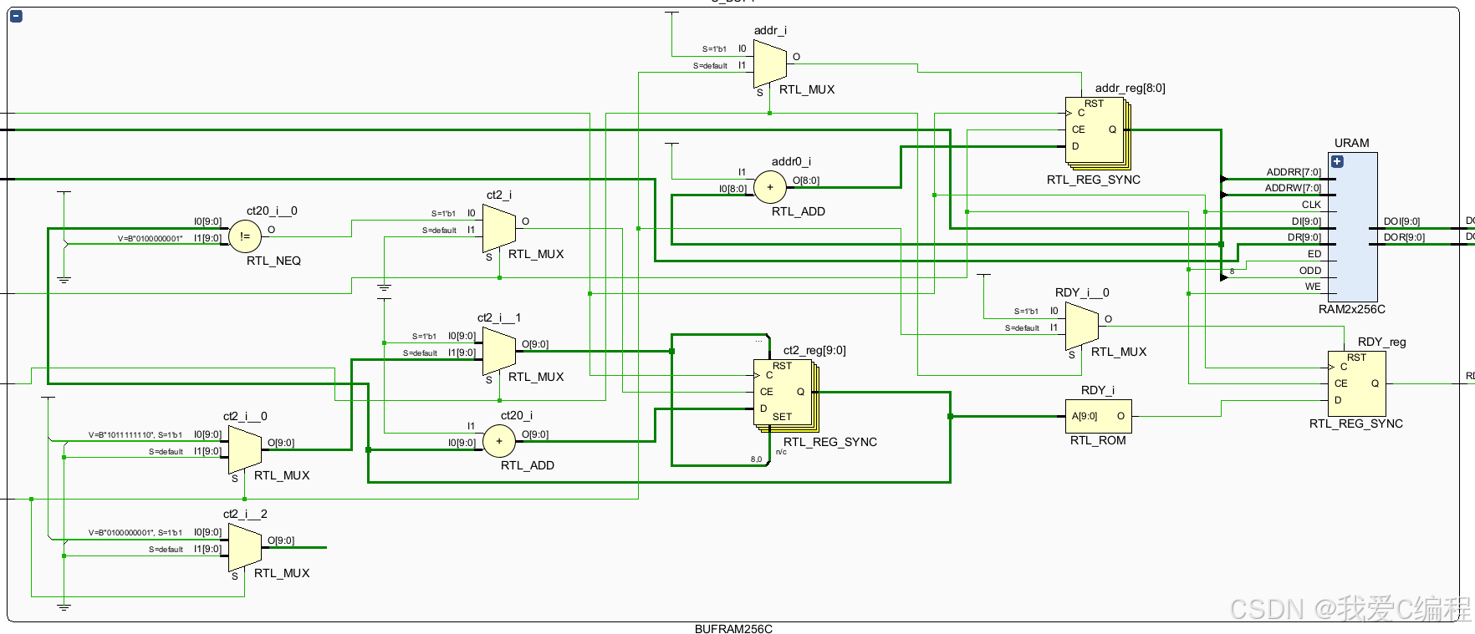The image size is (1475, 634).
Task: Click the DOR[9:0] output pin label
Action: pyautogui.click(x=1402, y=237)
